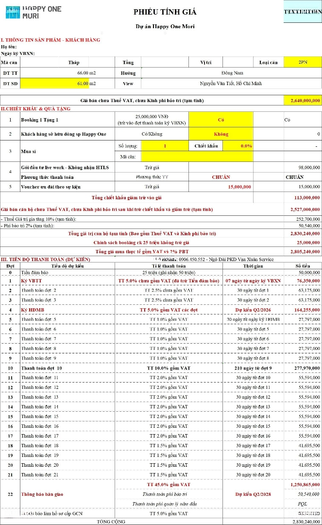The height and width of the screenshot is (525, 322).
Task: Click the Thông báo bàn giao row label
Action: pos(42,494)
